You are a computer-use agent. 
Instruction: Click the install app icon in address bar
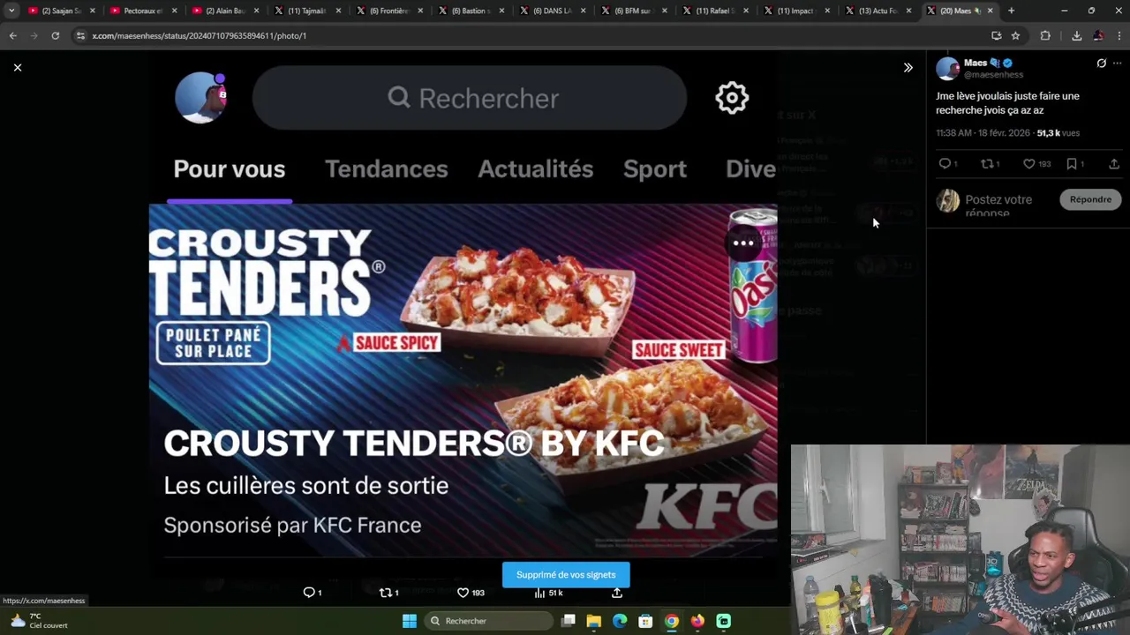click(997, 35)
